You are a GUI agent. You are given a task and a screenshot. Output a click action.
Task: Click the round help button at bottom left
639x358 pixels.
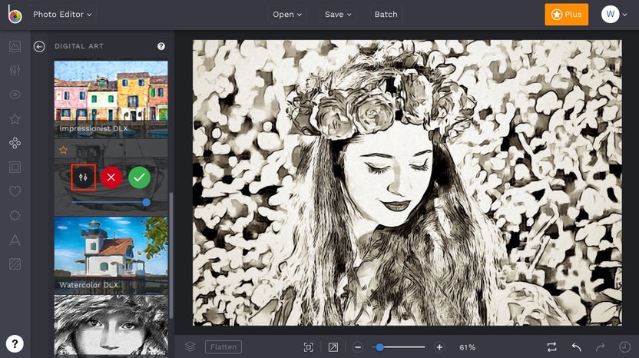pos(15,343)
